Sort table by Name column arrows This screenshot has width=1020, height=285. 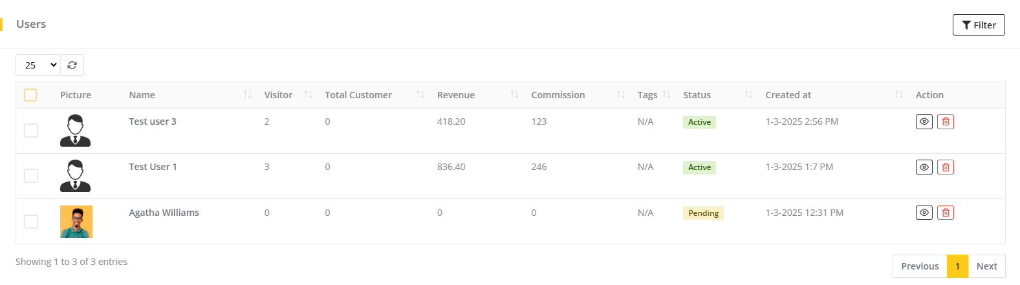pos(247,95)
